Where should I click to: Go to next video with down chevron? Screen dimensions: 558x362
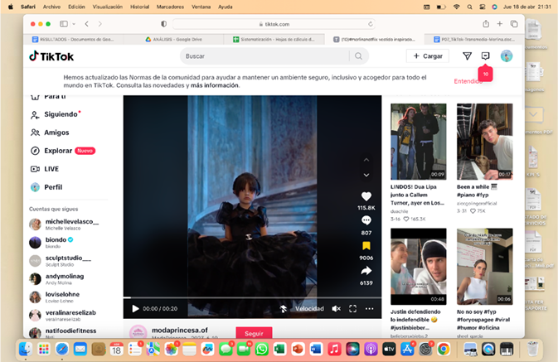(366, 176)
